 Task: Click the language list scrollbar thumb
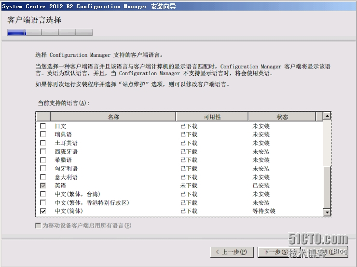click(327, 187)
